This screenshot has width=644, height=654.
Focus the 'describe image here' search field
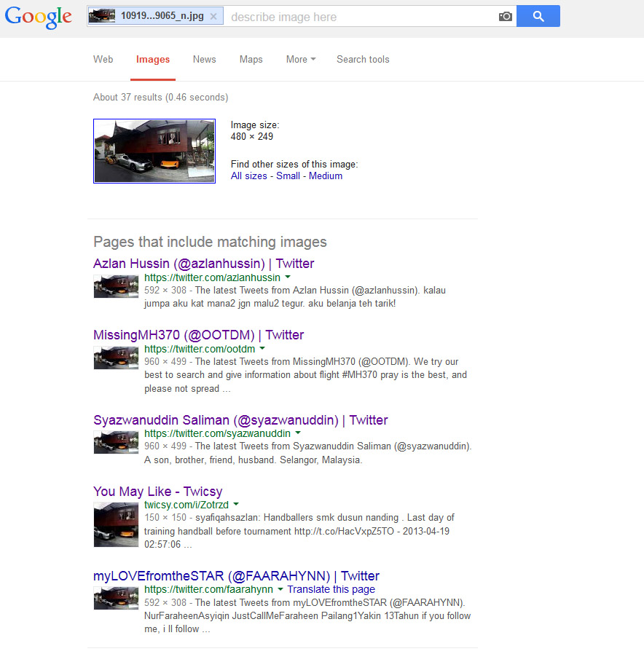361,17
